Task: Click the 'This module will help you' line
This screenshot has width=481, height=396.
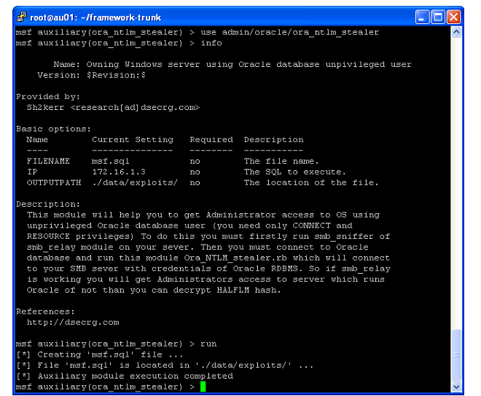Action: 203,215
